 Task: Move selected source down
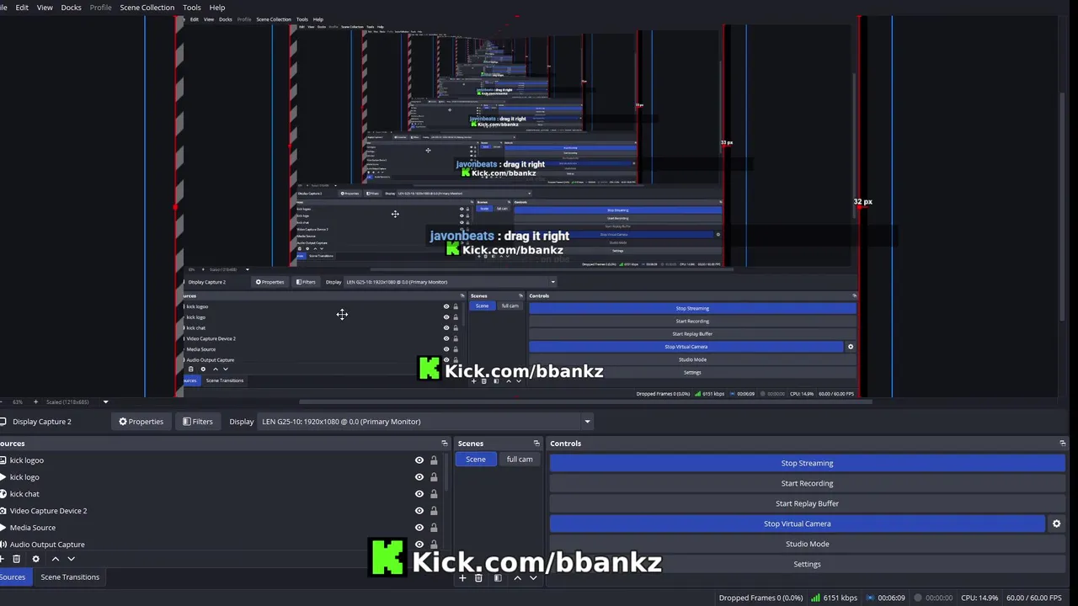[x=72, y=559]
